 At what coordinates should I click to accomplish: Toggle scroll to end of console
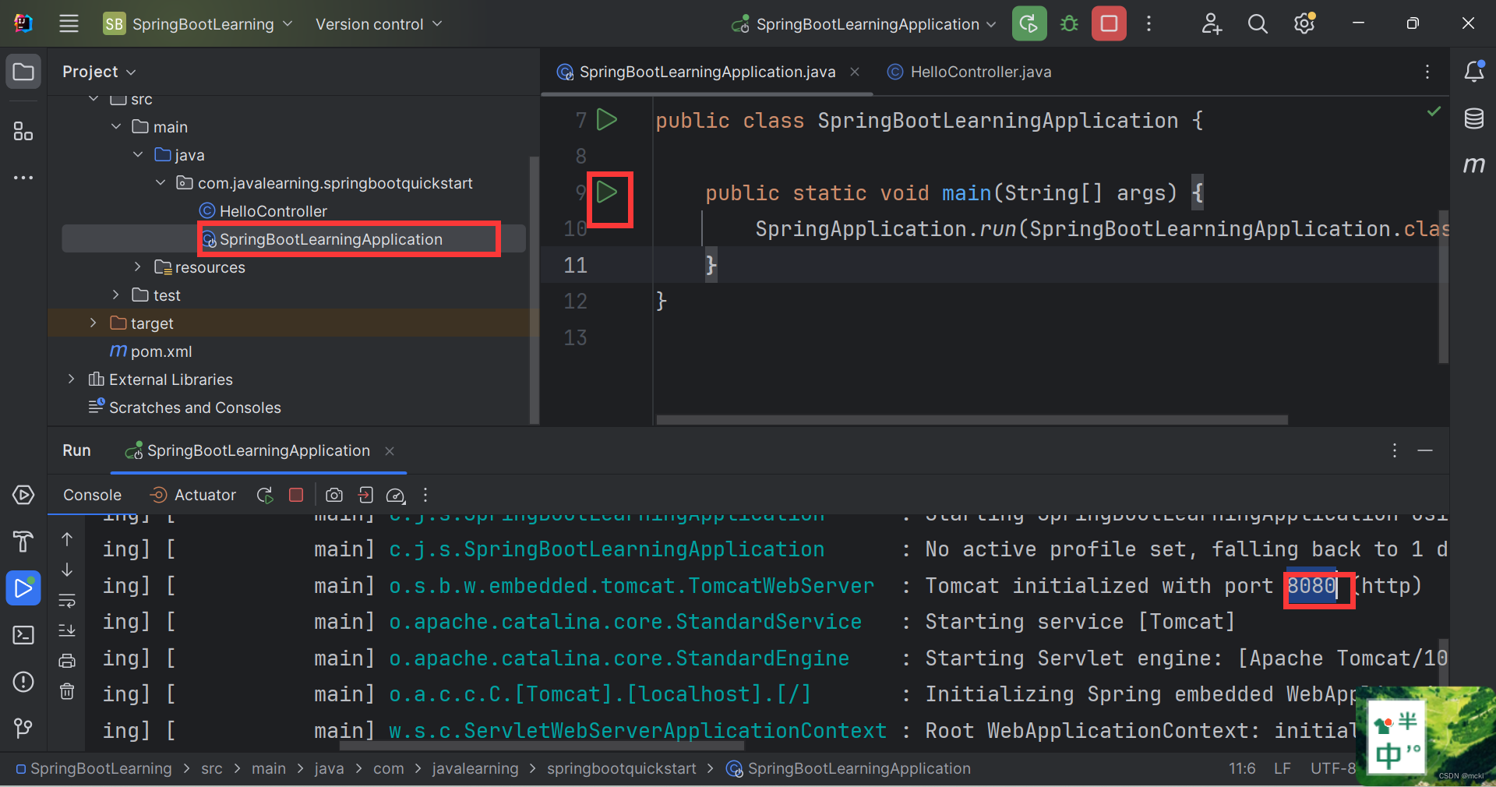67,630
